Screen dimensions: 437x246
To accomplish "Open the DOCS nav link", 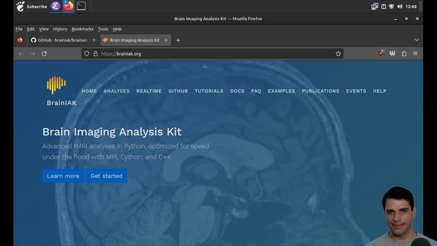I will [237, 91].
